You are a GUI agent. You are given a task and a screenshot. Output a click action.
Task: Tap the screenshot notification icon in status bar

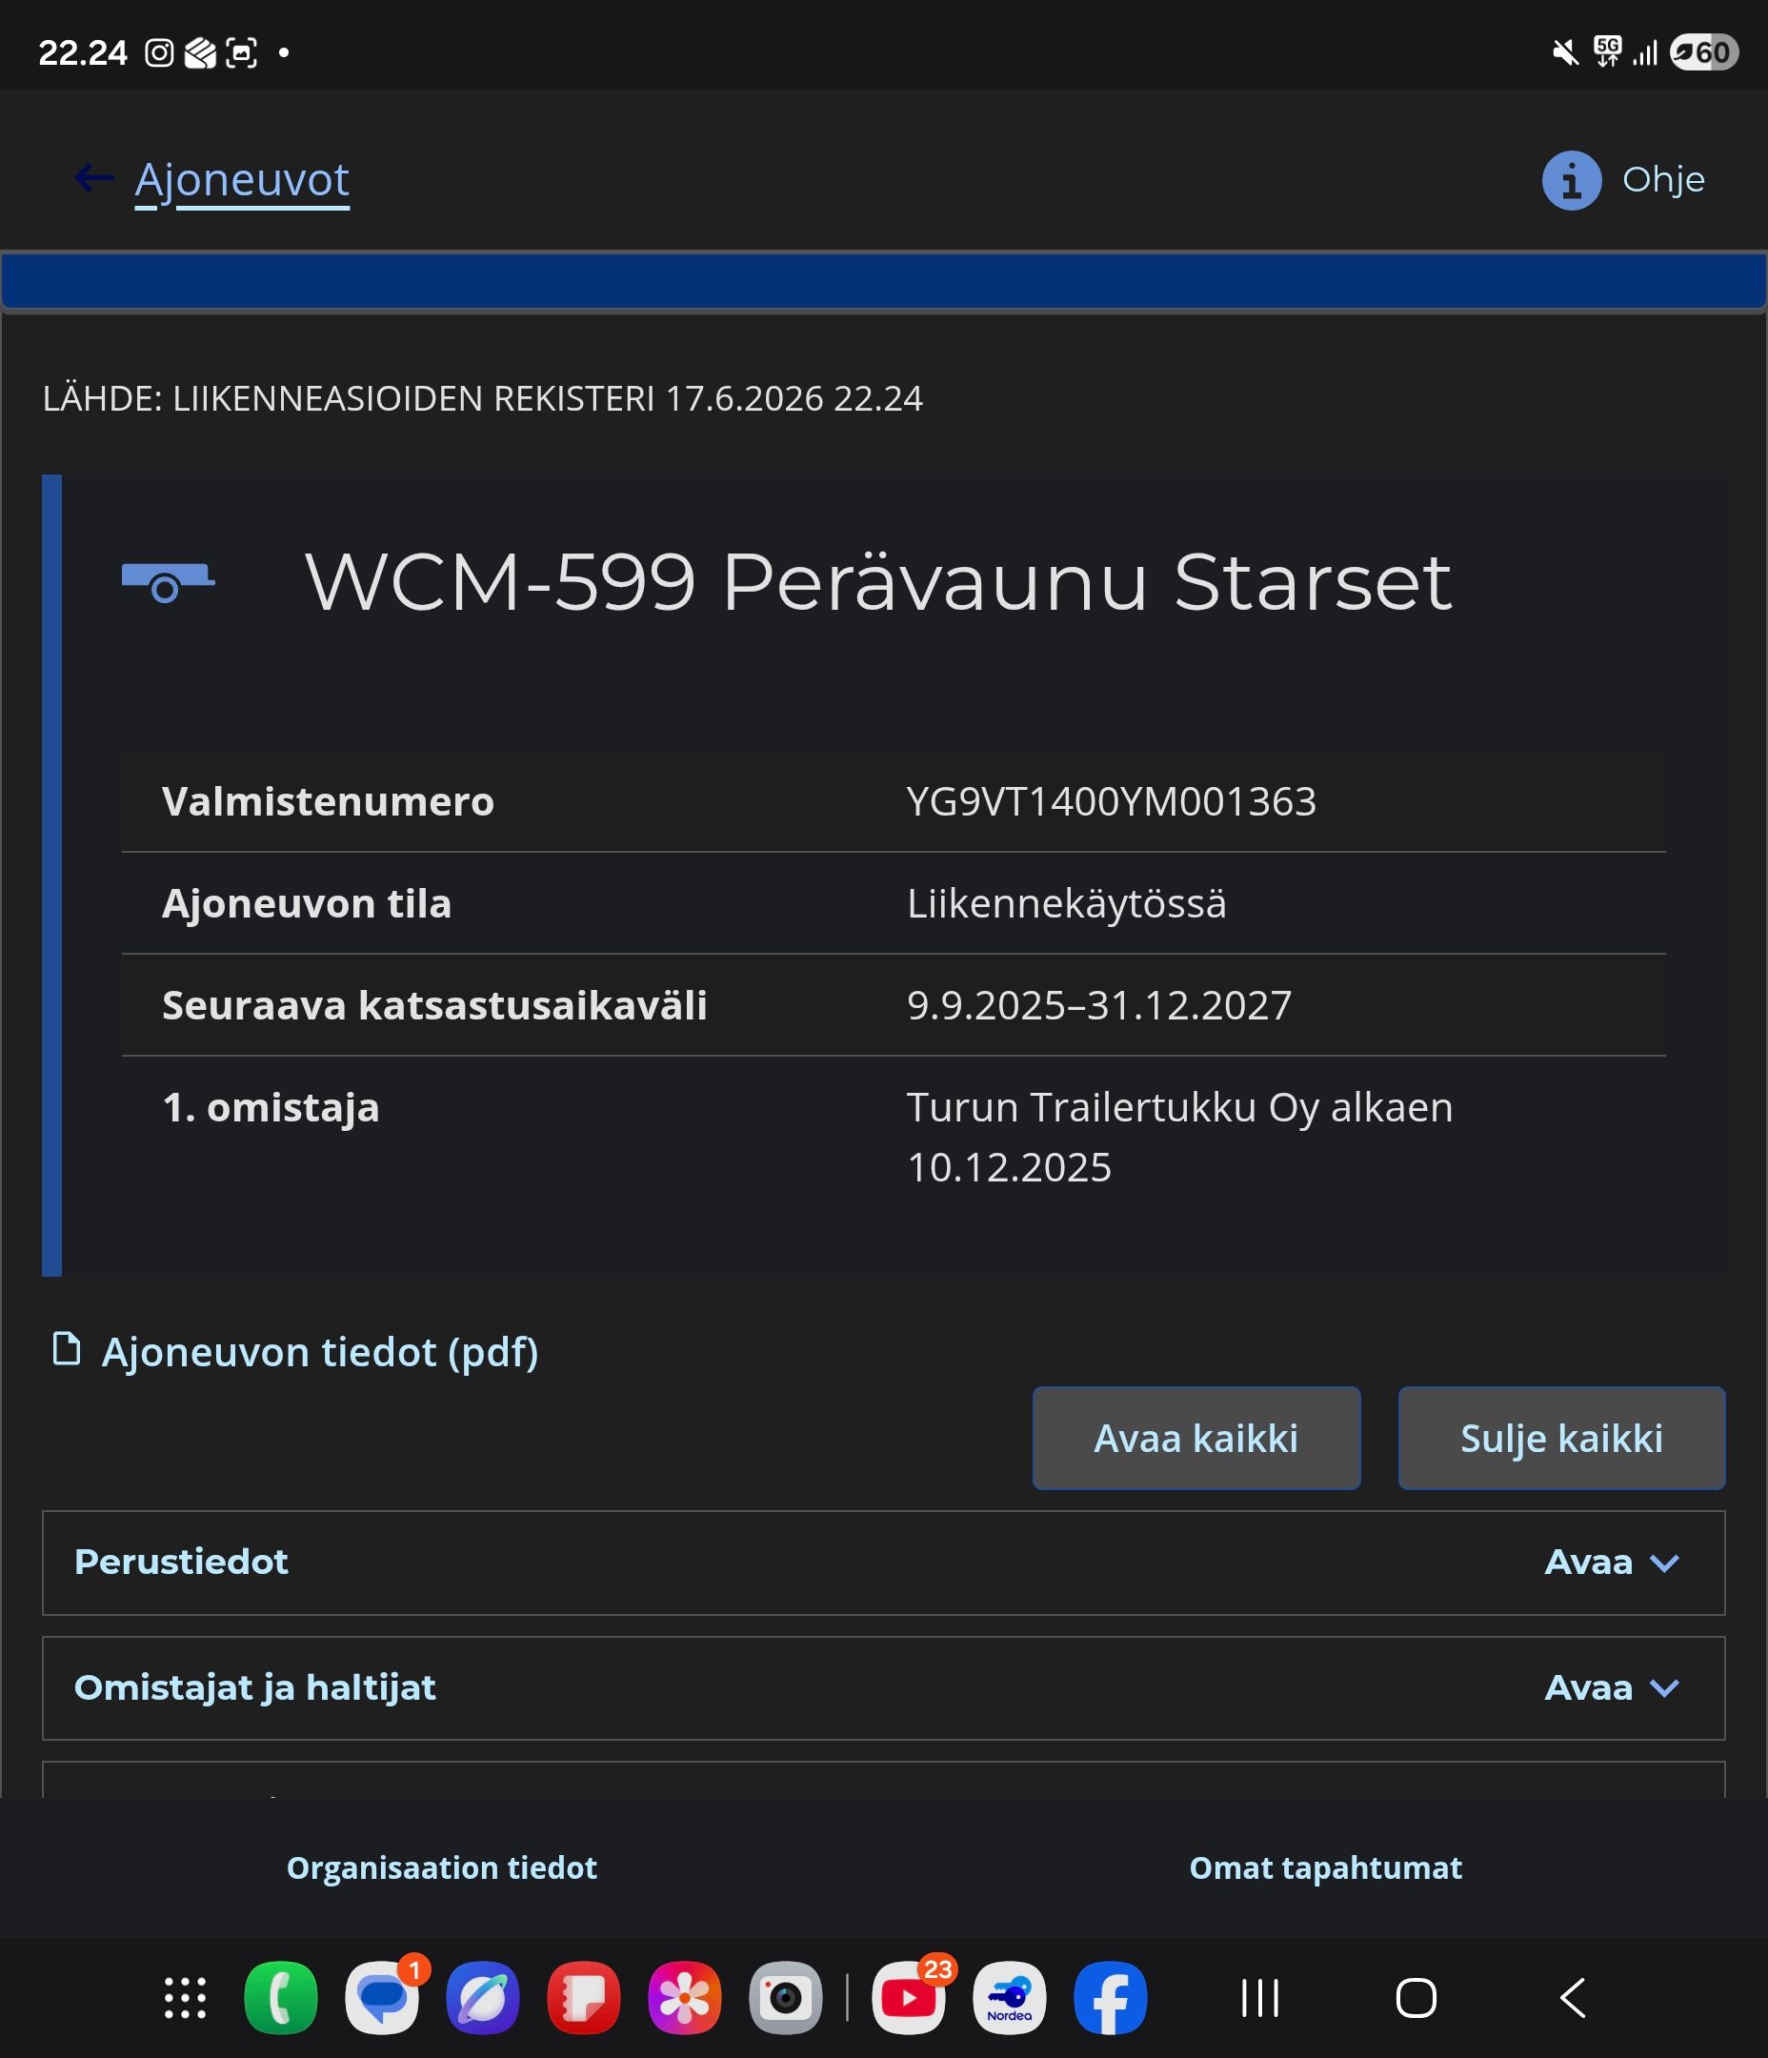coord(241,52)
